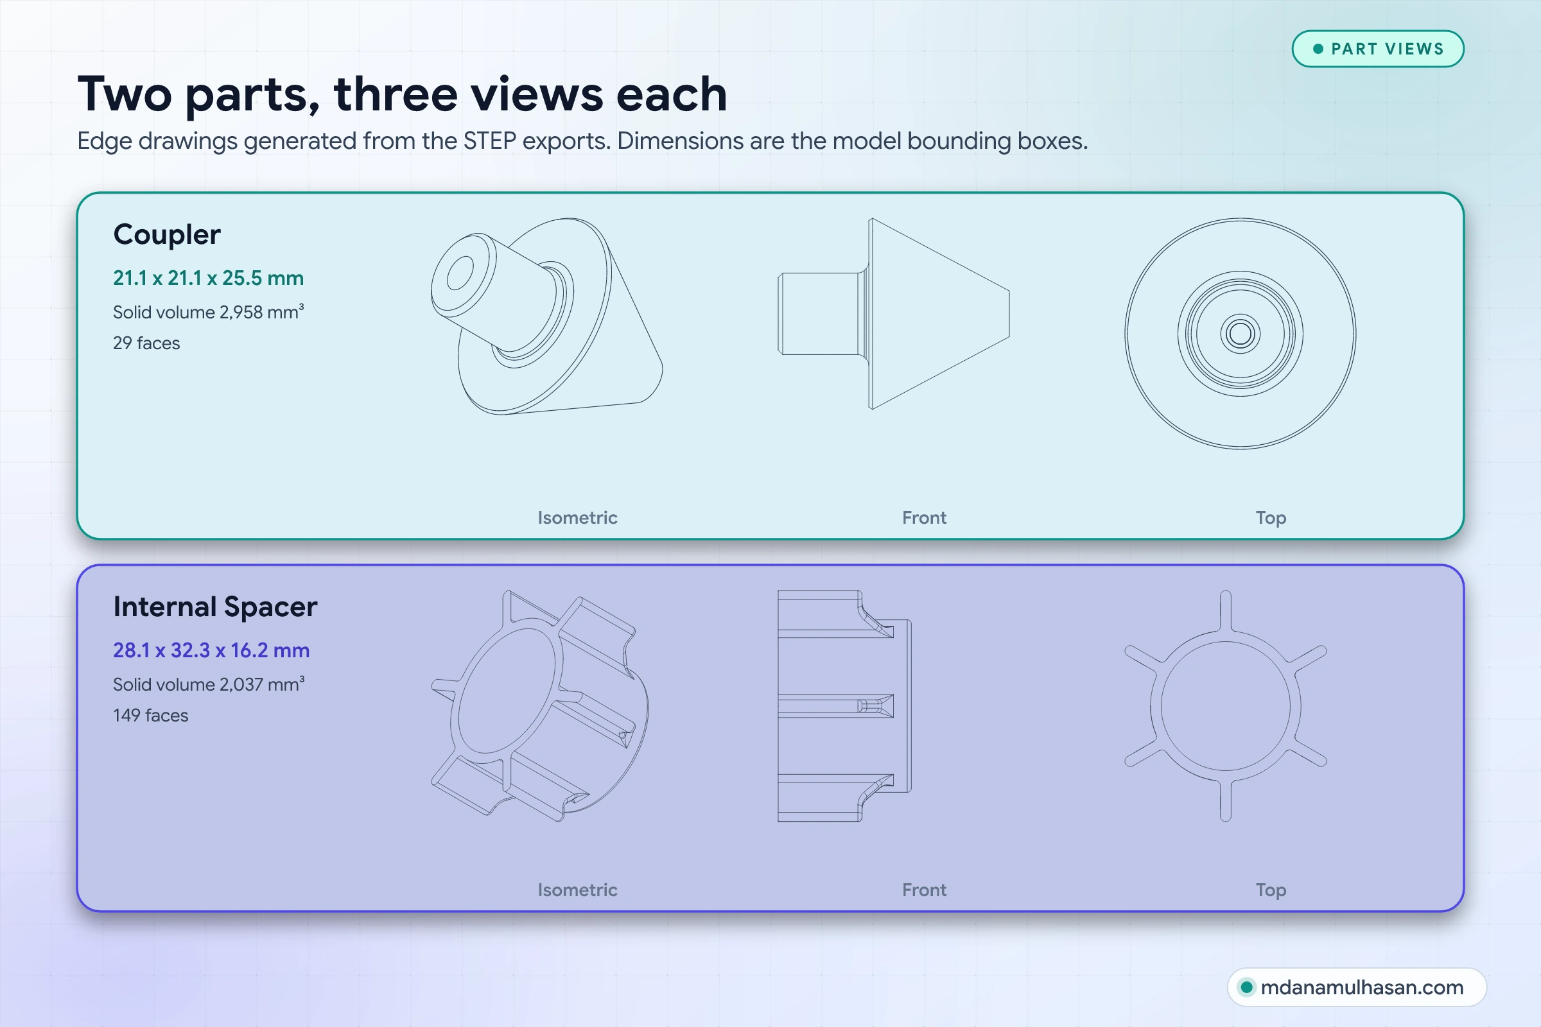The width and height of the screenshot is (1541, 1027).
Task: Click the Coupler heading
Action: coord(166,235)
